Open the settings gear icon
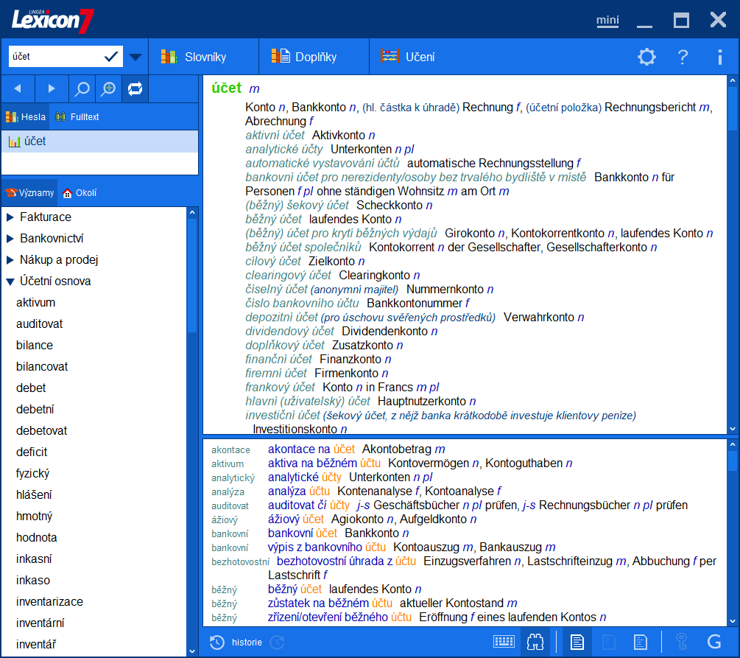 (646, 57)
